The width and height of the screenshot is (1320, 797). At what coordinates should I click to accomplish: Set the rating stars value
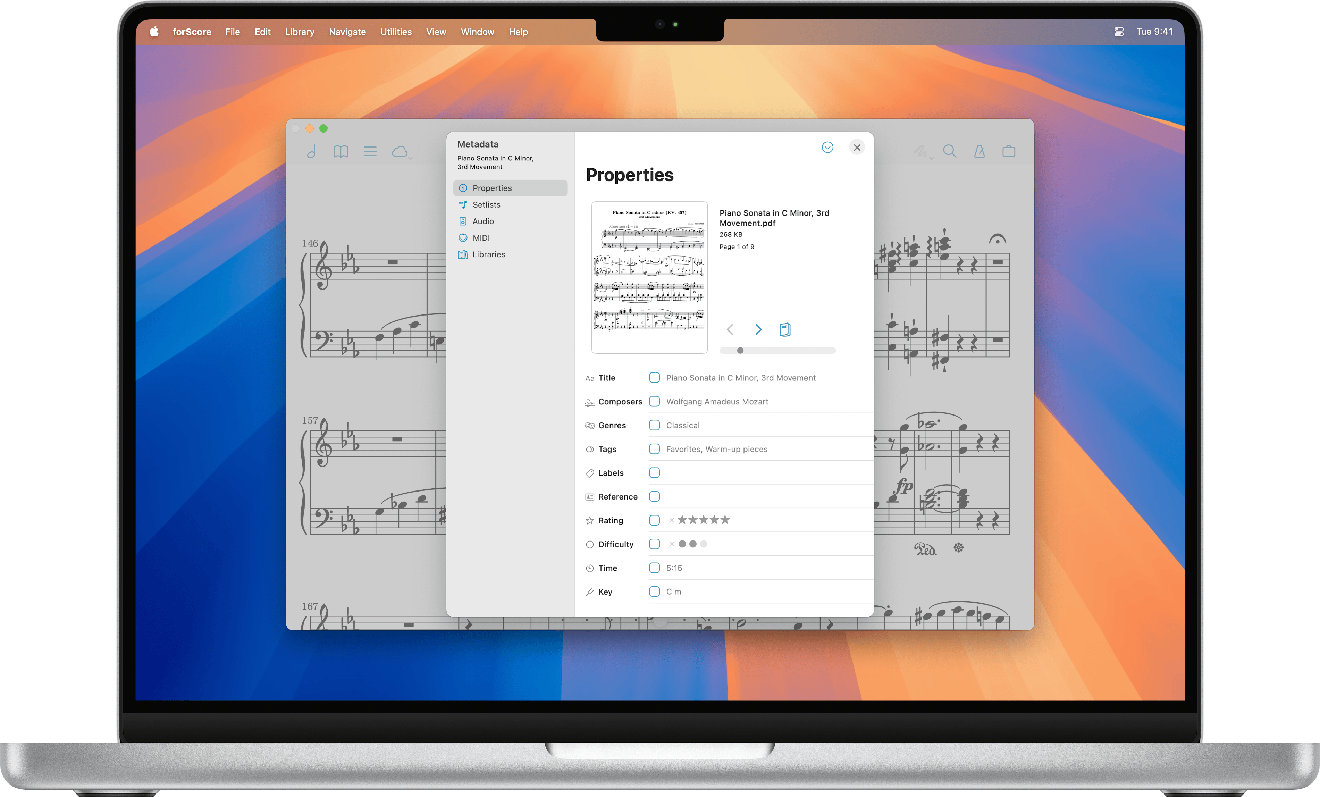(704, 520)
